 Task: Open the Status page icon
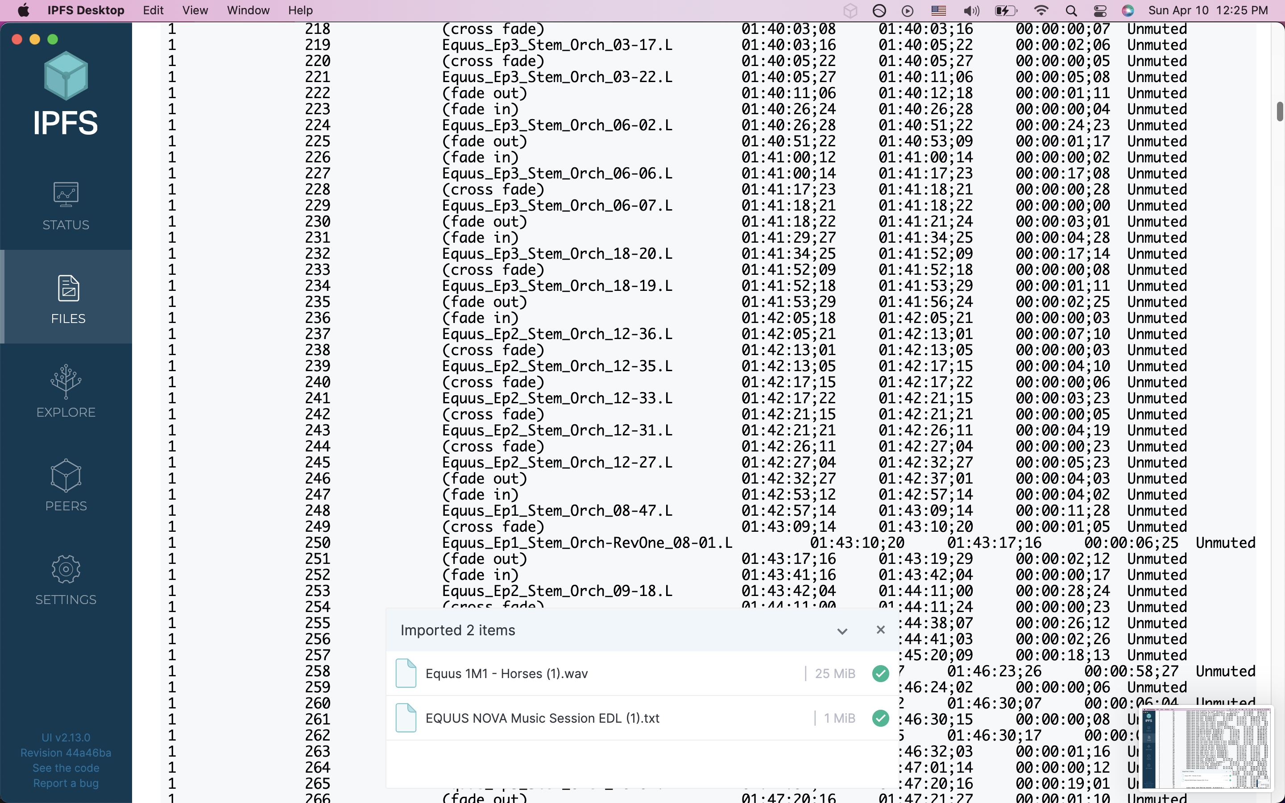[x=66, y=195]
